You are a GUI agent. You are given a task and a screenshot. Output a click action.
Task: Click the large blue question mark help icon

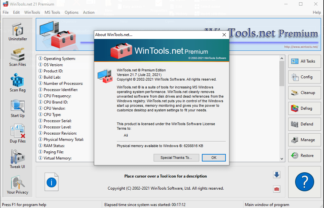(304, 182)
